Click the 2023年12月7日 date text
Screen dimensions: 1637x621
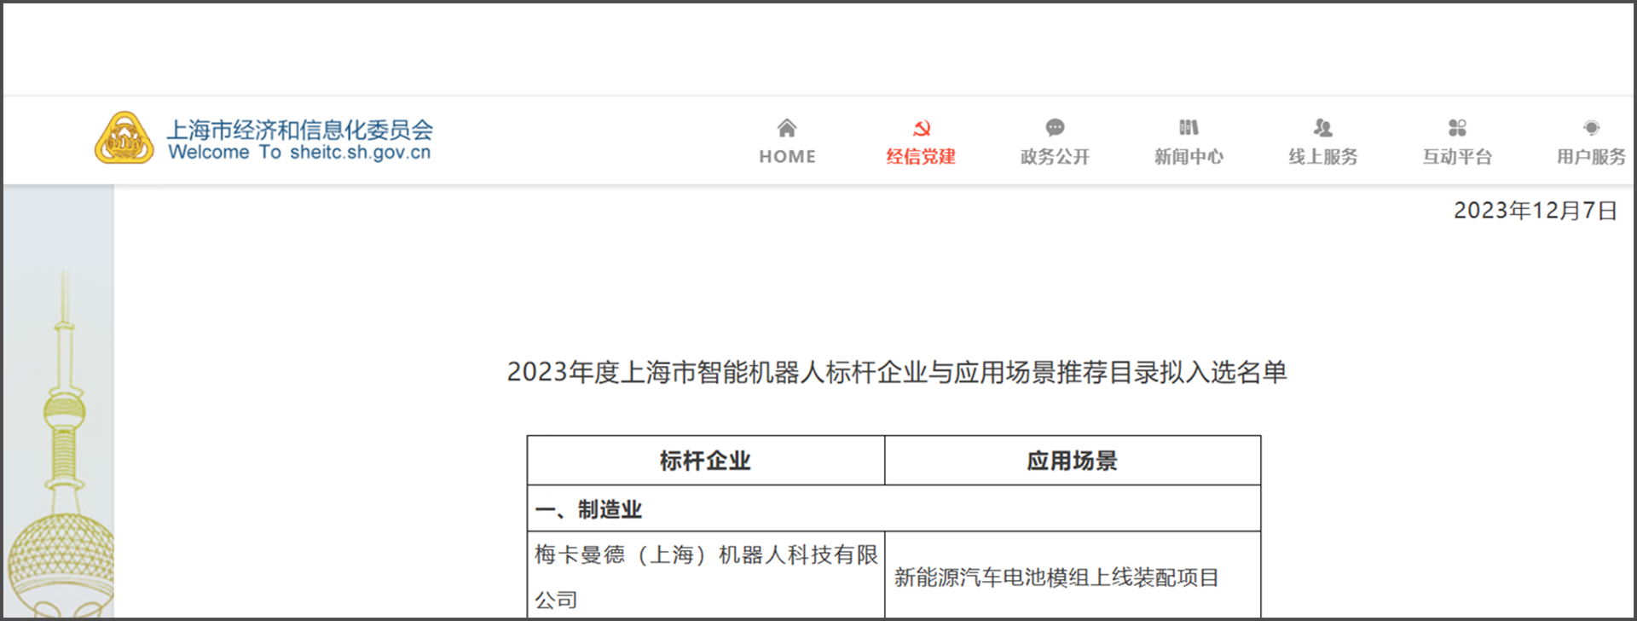click(1535, 211)
